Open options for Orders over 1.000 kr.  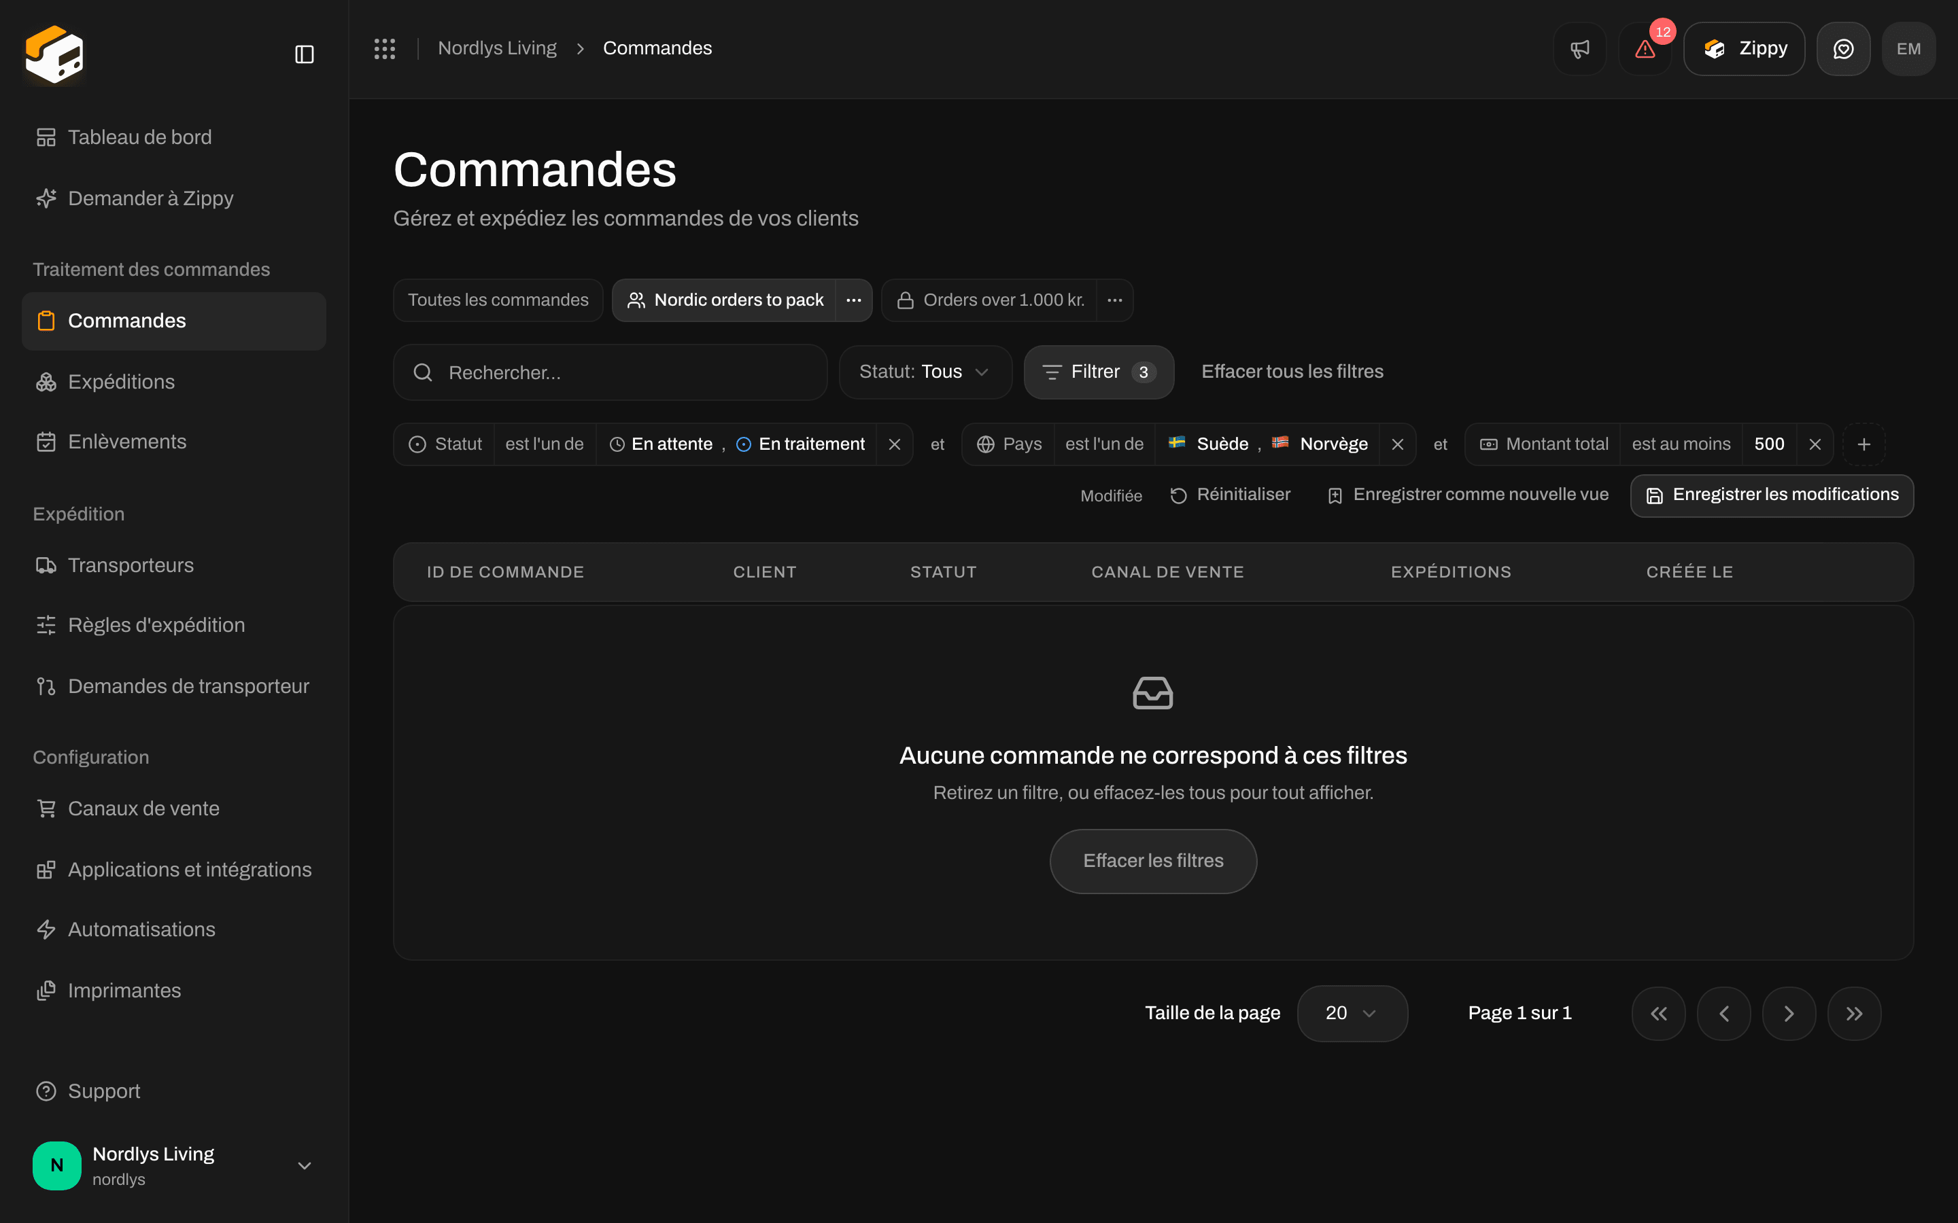point(1115,300)
